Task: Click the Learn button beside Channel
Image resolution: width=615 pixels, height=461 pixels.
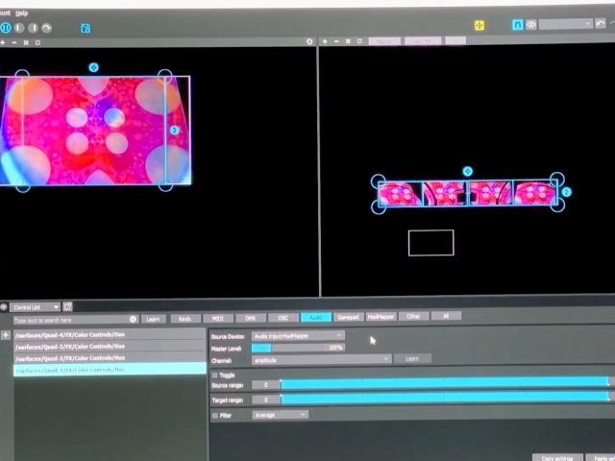Action: point(411,359)
